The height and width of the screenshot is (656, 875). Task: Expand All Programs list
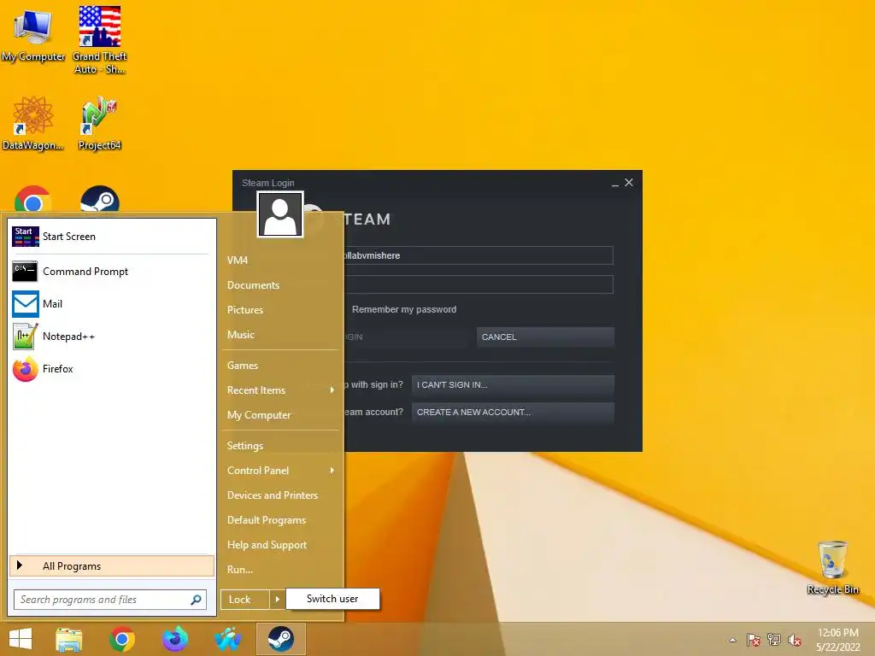pyautogui.click(x=112, y=566)
